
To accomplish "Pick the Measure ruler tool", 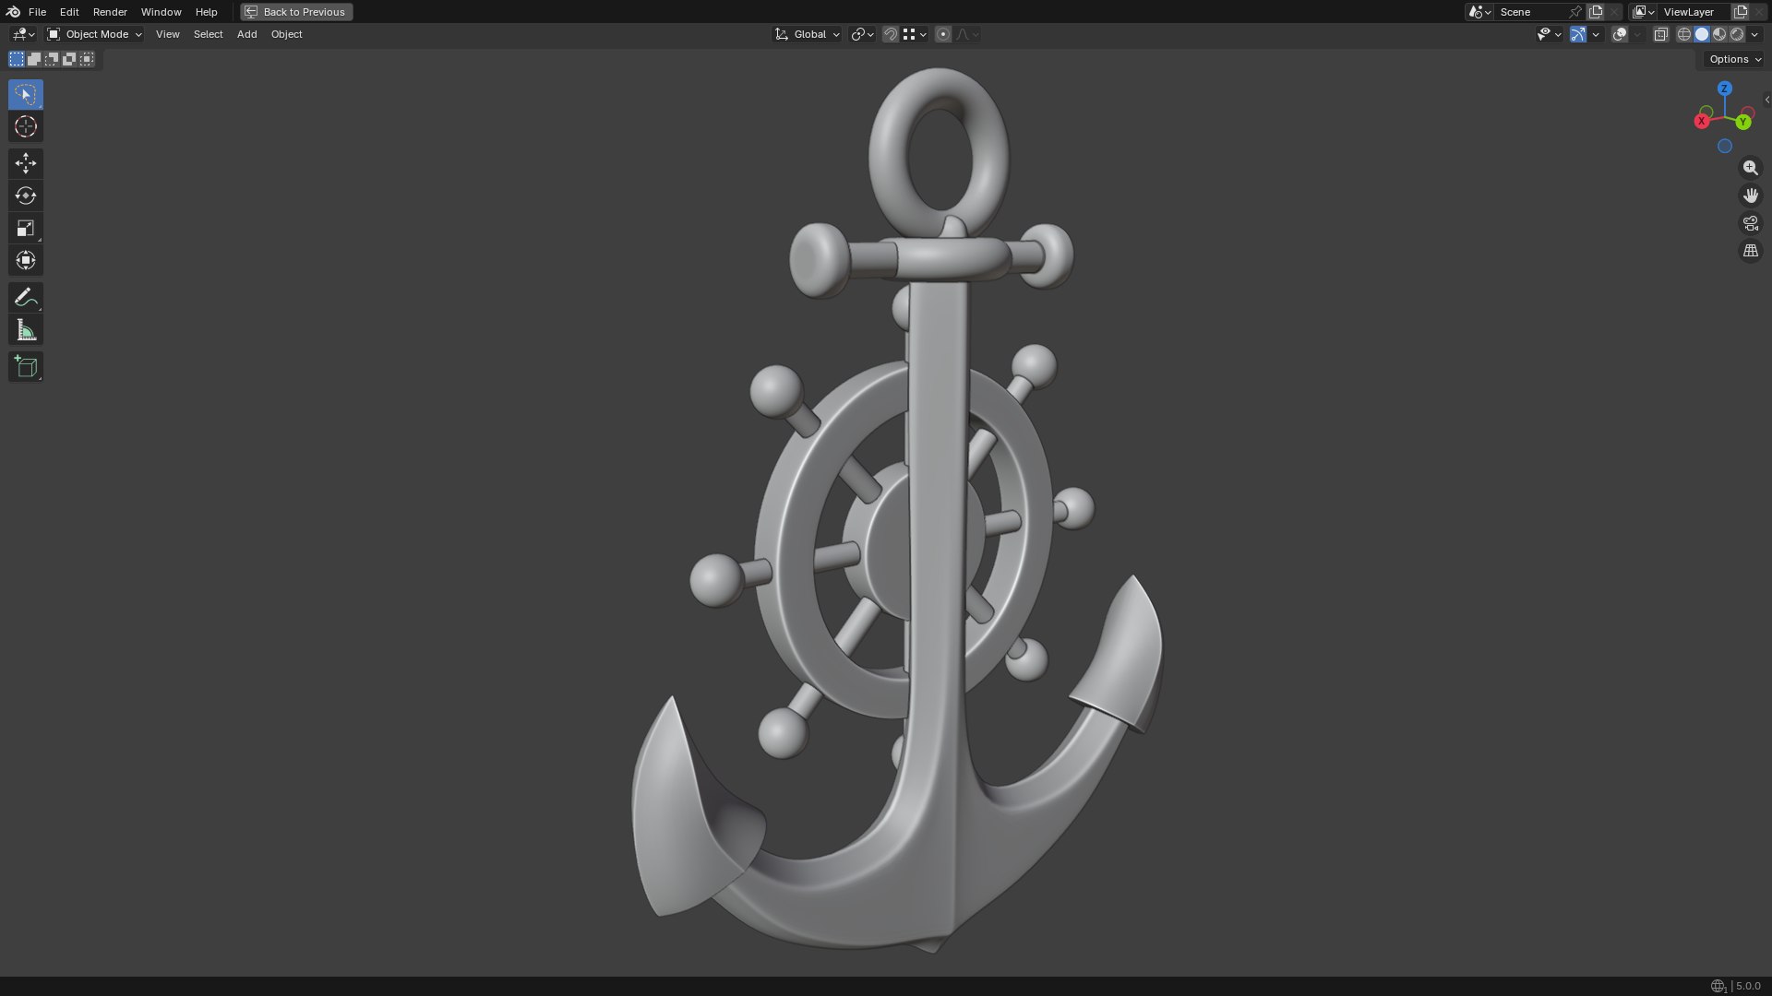I will click(26, 330).
